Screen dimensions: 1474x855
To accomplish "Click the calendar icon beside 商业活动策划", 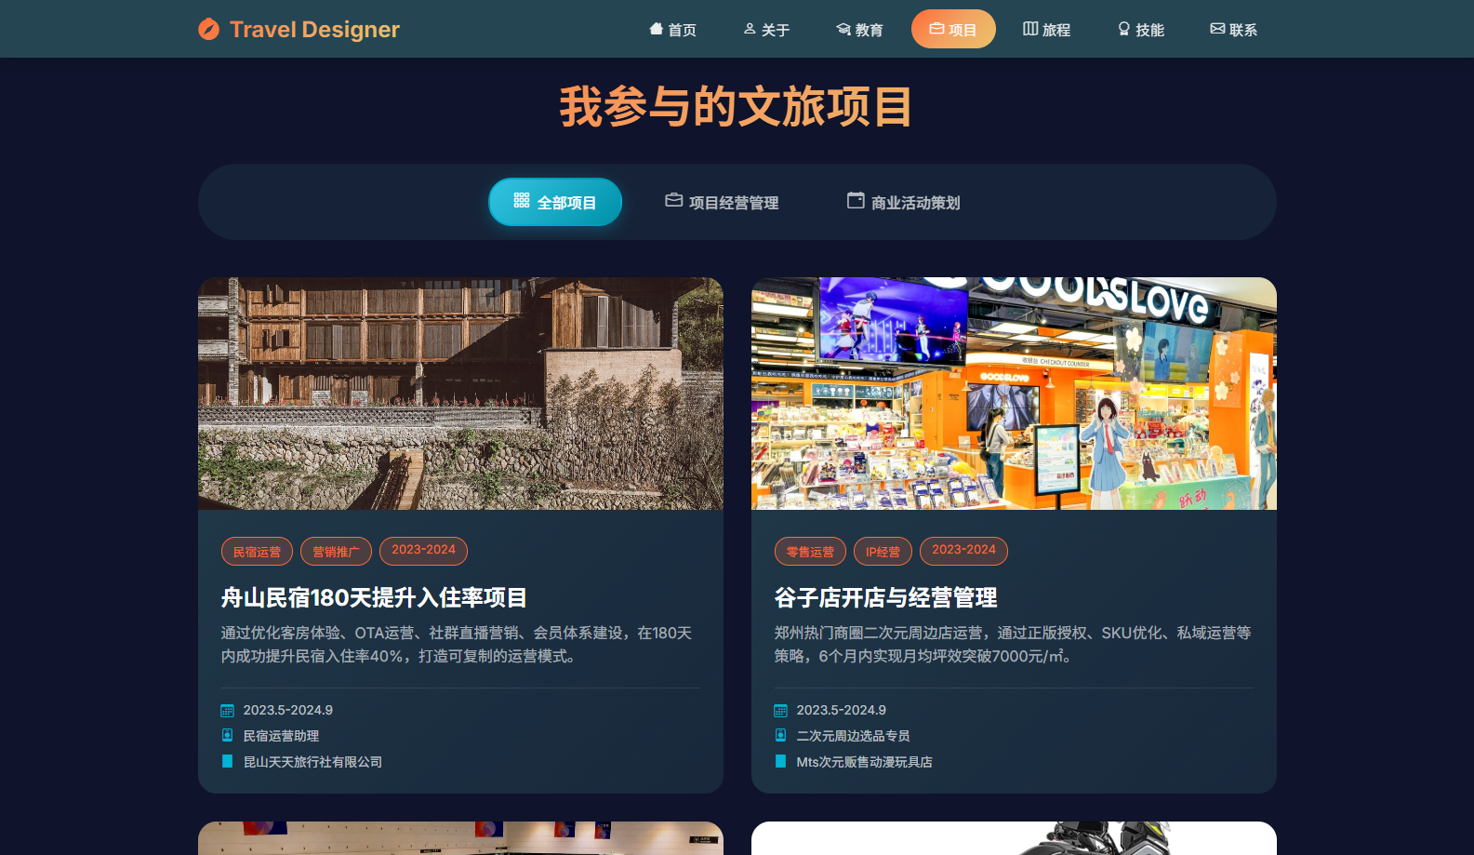I will [x=856, y=201].
